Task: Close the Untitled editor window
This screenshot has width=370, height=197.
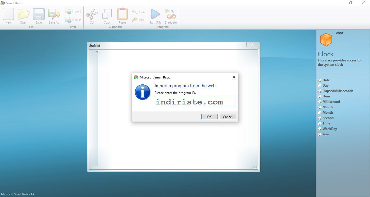Action: coord(252,45)
